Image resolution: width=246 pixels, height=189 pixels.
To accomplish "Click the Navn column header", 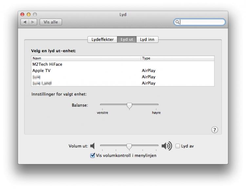I will tap(86, 58).
